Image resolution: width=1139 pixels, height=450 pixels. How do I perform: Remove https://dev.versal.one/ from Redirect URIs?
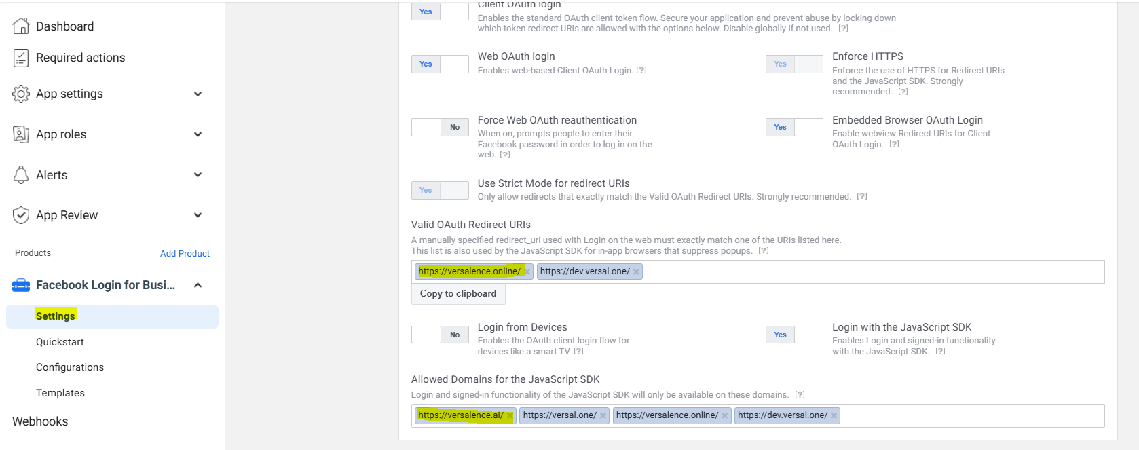coord(636,271)
